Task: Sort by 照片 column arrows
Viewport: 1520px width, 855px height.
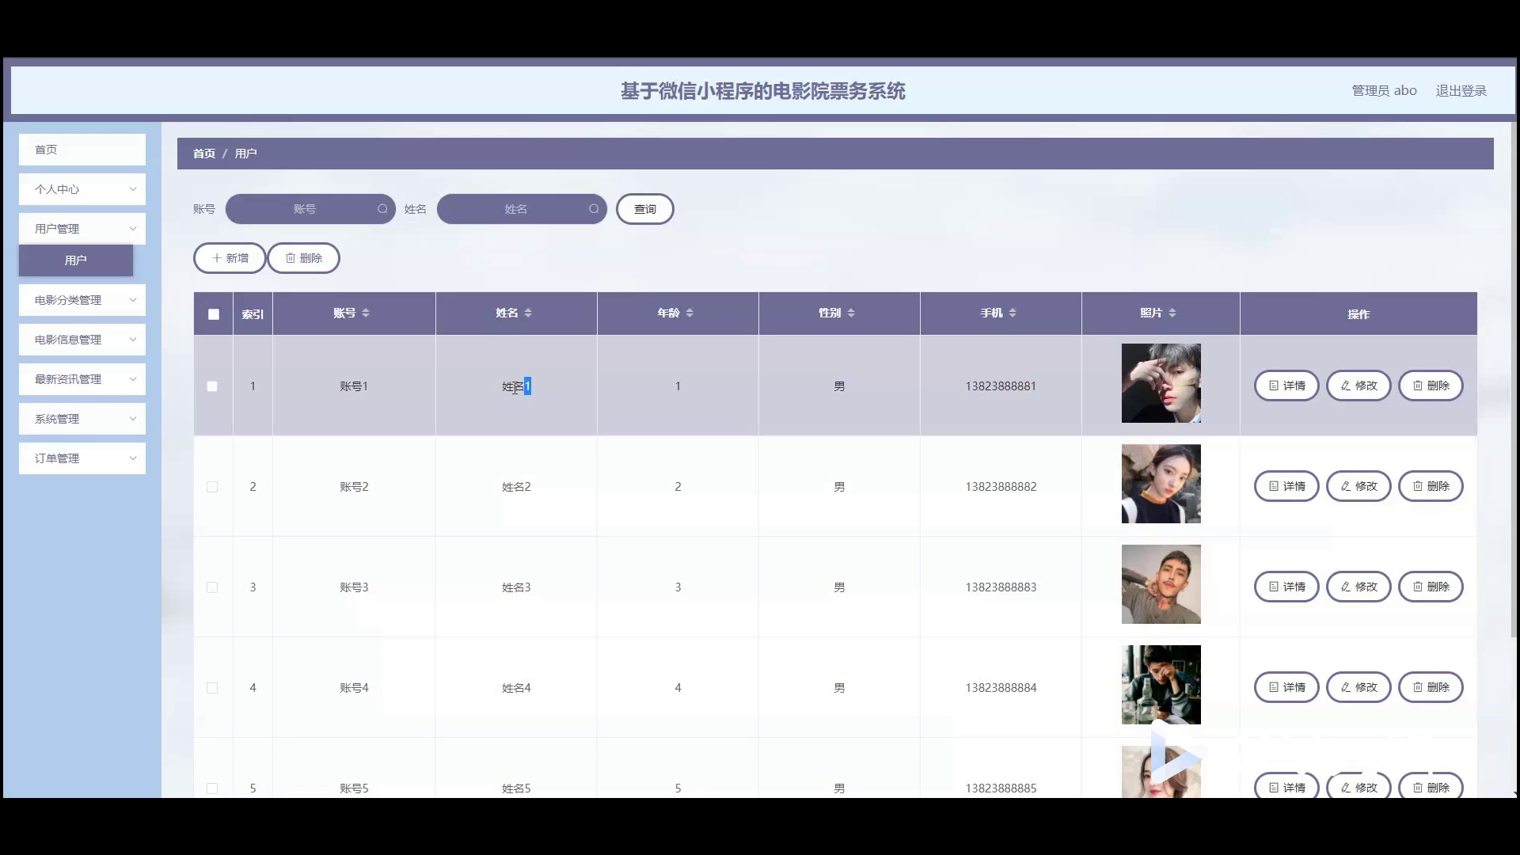Action: pyautogui.click(x=1172, y=313)
